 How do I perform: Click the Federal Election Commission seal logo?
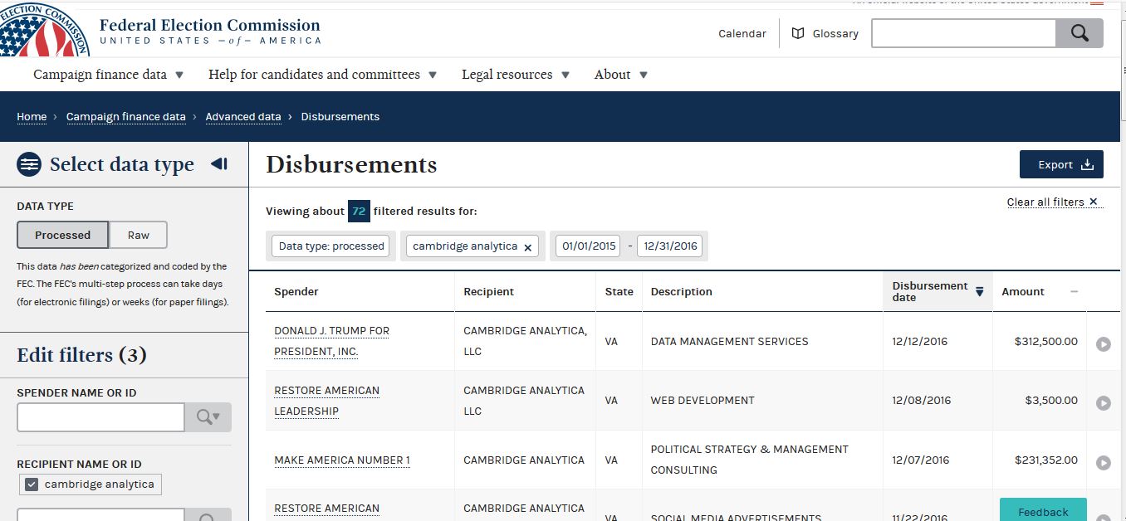pos(43,32)
